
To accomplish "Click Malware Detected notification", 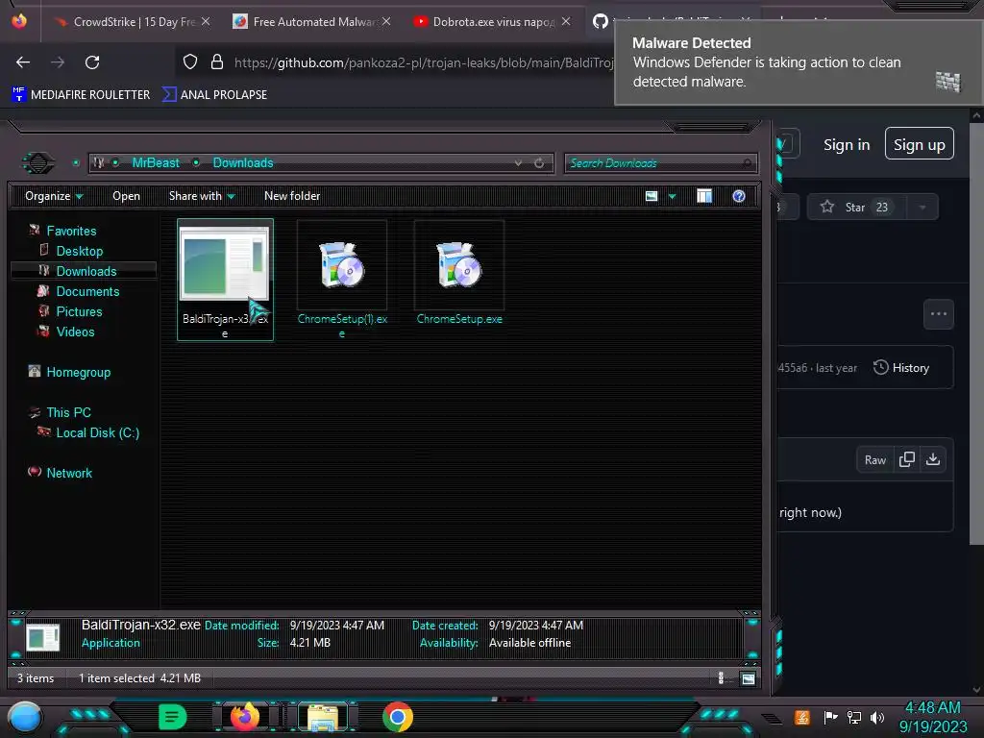I will pyautogui.click(x=799, y=62).
